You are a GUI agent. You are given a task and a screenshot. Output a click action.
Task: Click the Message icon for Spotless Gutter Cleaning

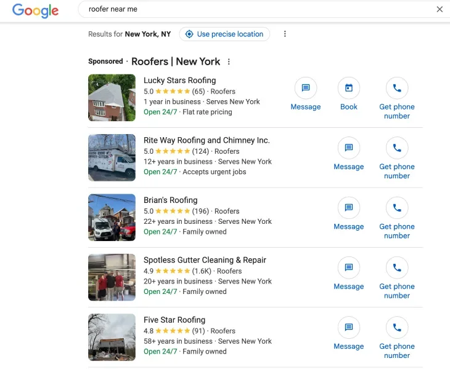pos(349,268)
